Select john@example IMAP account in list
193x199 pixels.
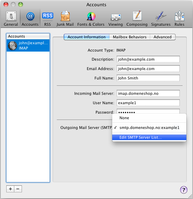point(28,45)
